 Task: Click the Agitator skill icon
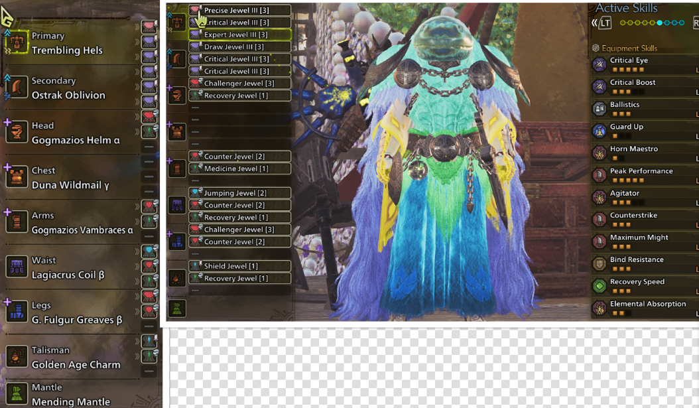599,197
